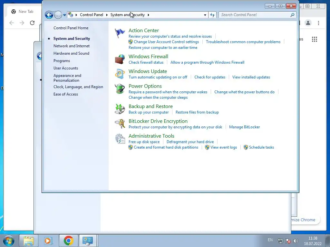Image resolution: width=330 pixels, height=247 pixels.
Task: Open Change User Account Control settings
Action: 166,42
